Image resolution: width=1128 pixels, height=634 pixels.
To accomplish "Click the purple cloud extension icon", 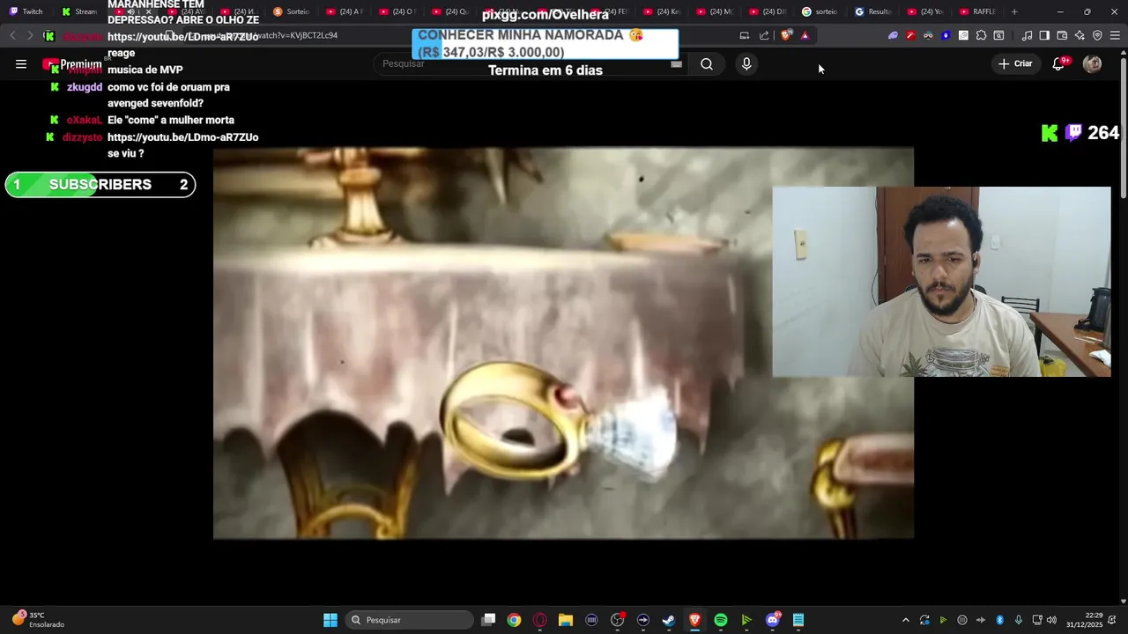I will (893, 35).
